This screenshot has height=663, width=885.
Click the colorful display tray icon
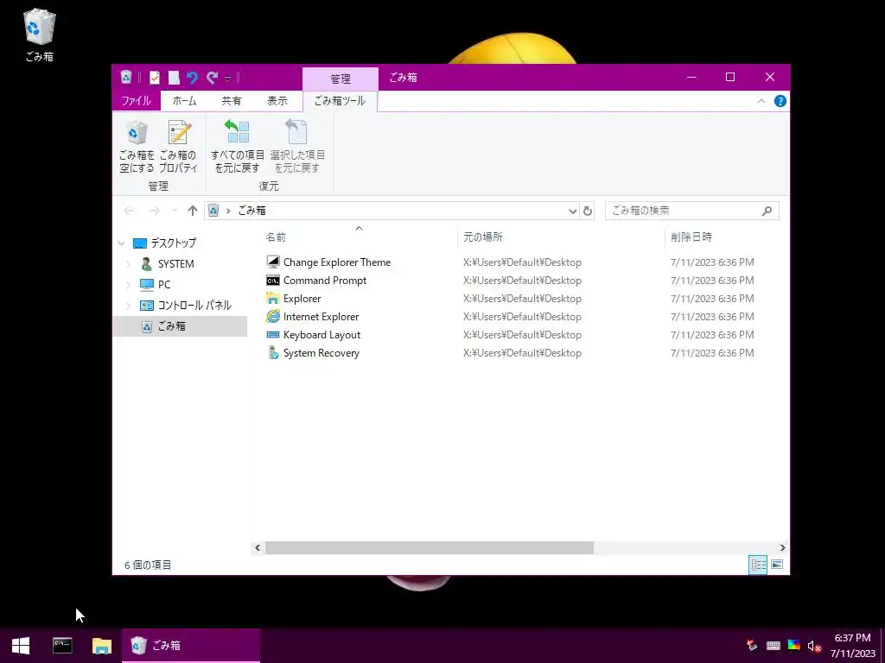pos(794,646)
